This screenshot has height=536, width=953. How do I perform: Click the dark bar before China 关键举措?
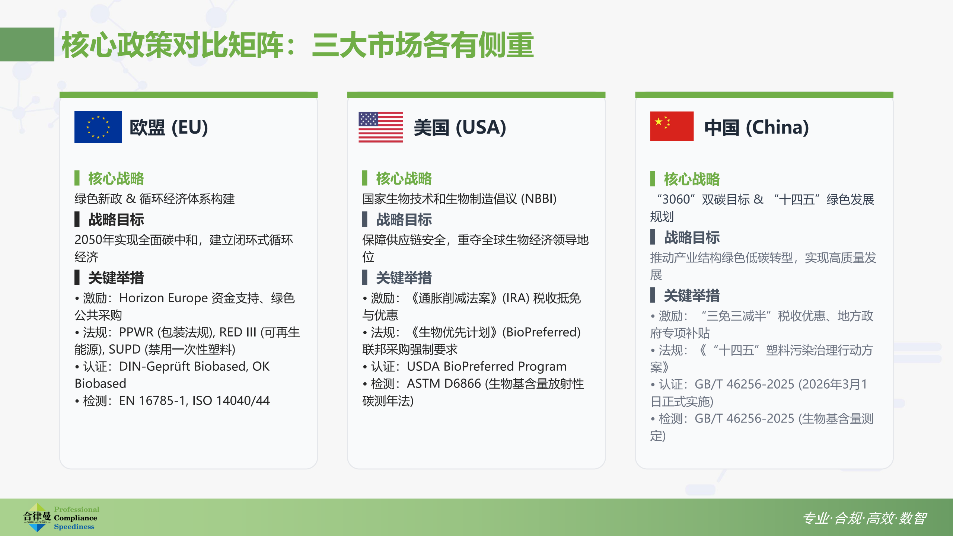(x=653, y=295)
